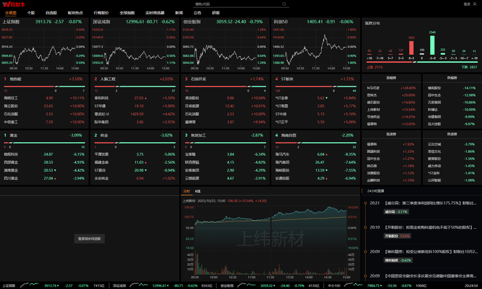Screen dimensions: 482x289
Task: Open the 研报 tab
Action: [216, 13]
